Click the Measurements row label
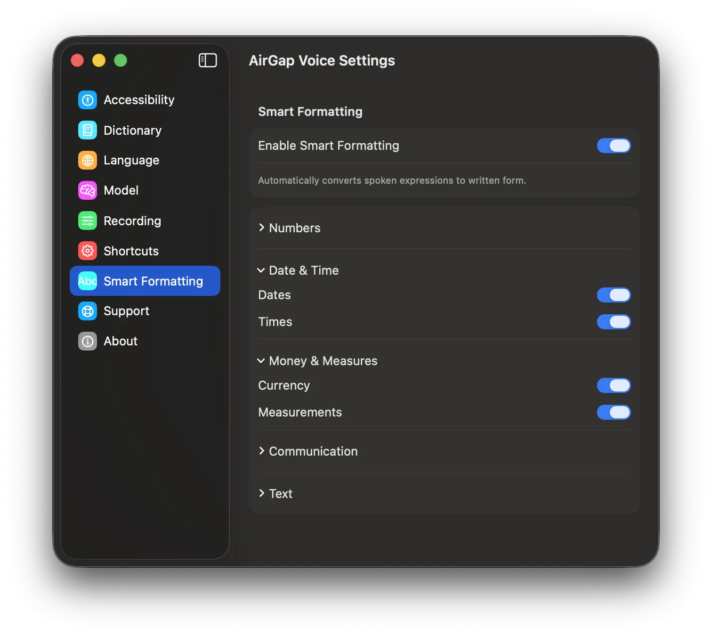Viewport: 712px width, 637px height. point(300,412)
